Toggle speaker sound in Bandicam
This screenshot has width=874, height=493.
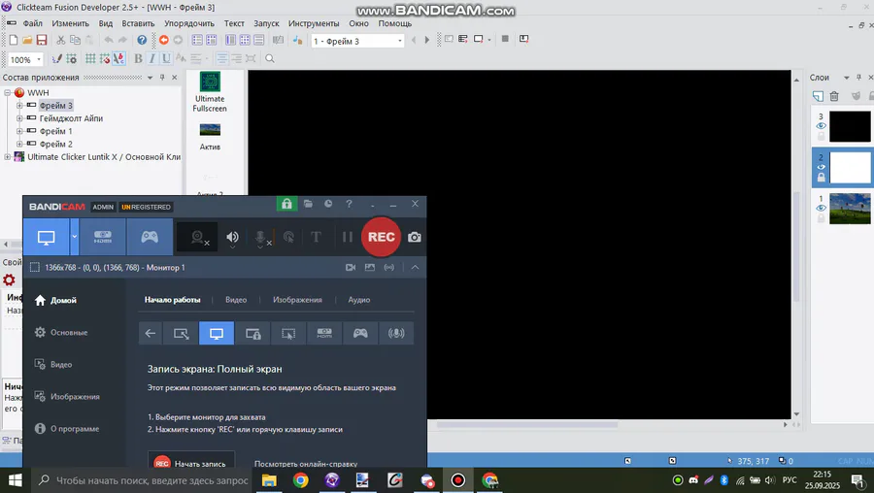(232, 238)
